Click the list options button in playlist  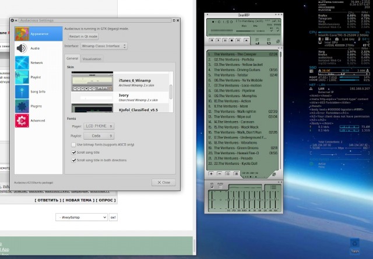click(237, 173)
